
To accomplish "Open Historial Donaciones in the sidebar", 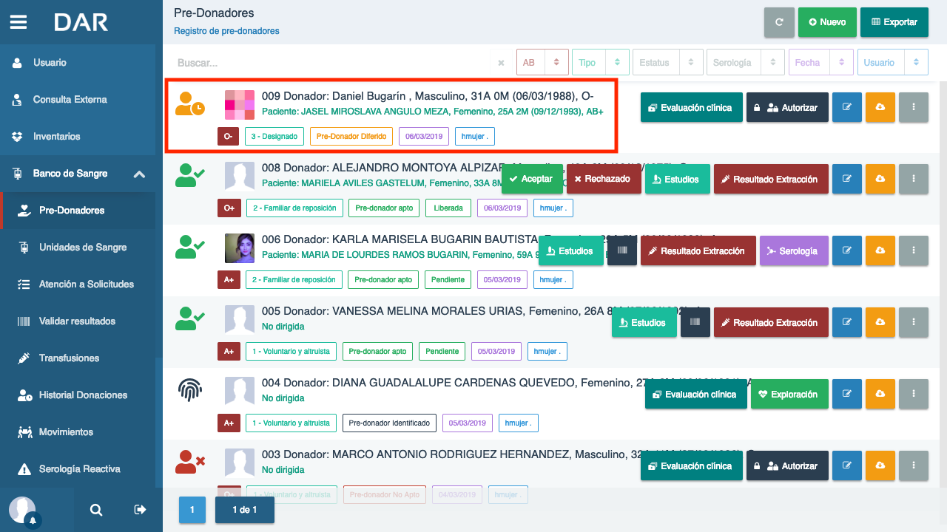I will click(78, 395).
